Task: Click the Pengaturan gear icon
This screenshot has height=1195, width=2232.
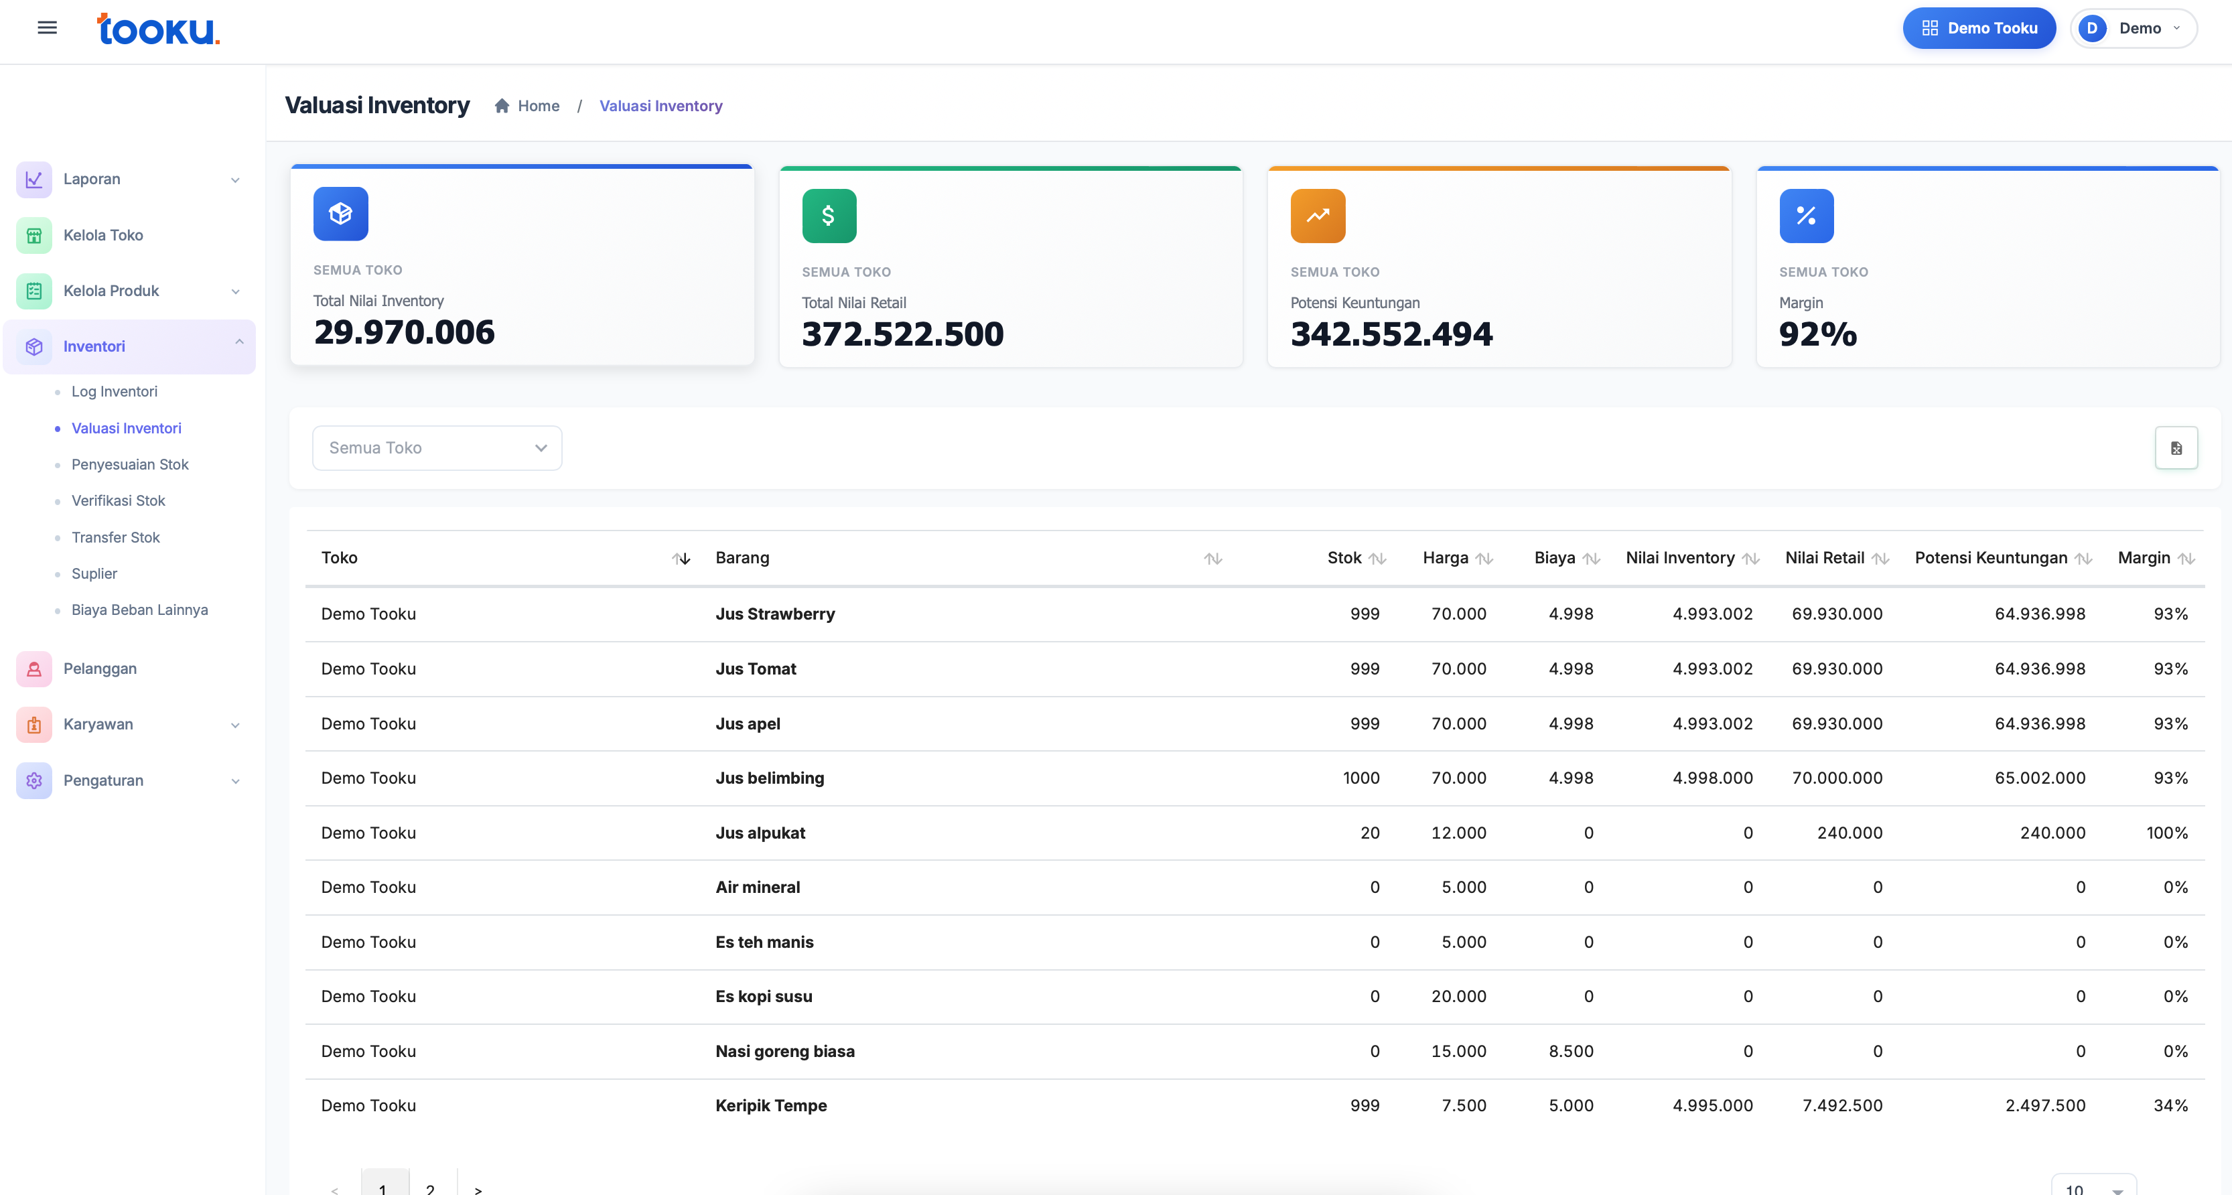Action: pos(33,780)
